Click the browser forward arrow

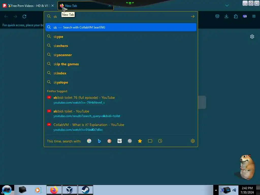point(15,17)
